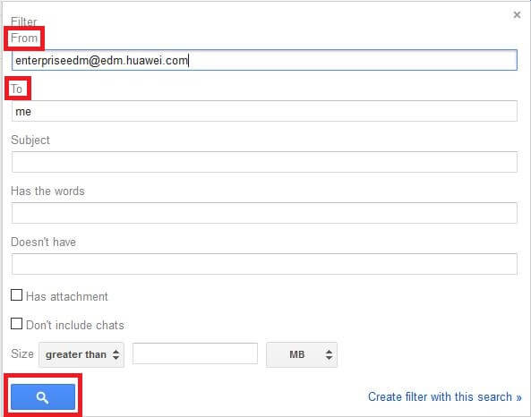Screen dimensions: 531x417
Task: Select the 'Has the words' text box
Action: point(264,213)
